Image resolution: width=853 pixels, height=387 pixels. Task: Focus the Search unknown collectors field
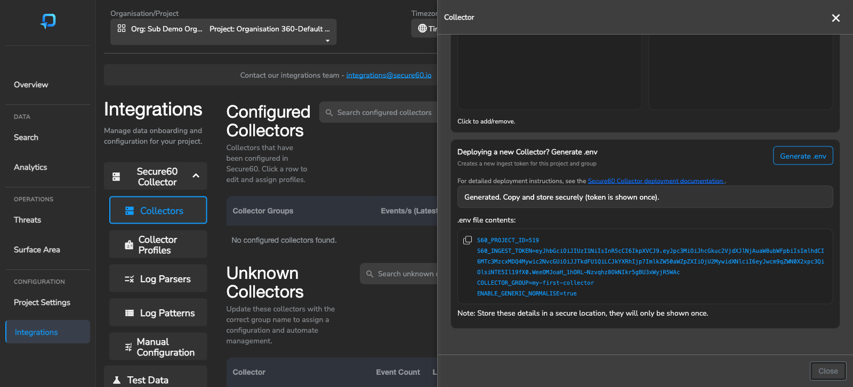tap(399, 274)
